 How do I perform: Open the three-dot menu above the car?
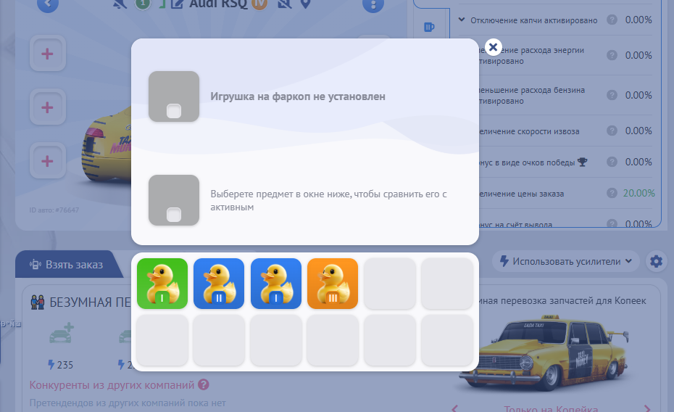click(x=373, y=4)
